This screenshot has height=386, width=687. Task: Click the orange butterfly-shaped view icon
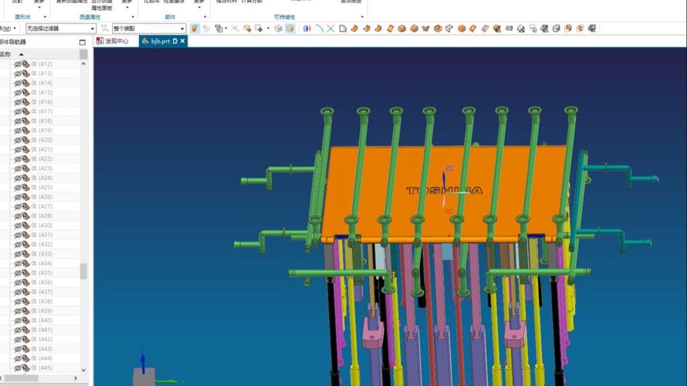point(425,29)
